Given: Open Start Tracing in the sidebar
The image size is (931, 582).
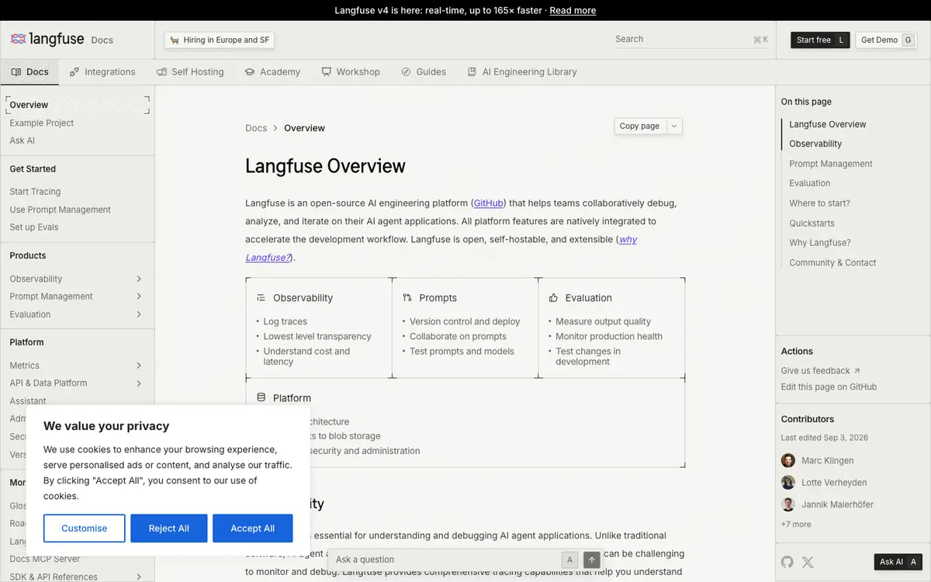Looking at the screenshot, I should tap(35, 192).
